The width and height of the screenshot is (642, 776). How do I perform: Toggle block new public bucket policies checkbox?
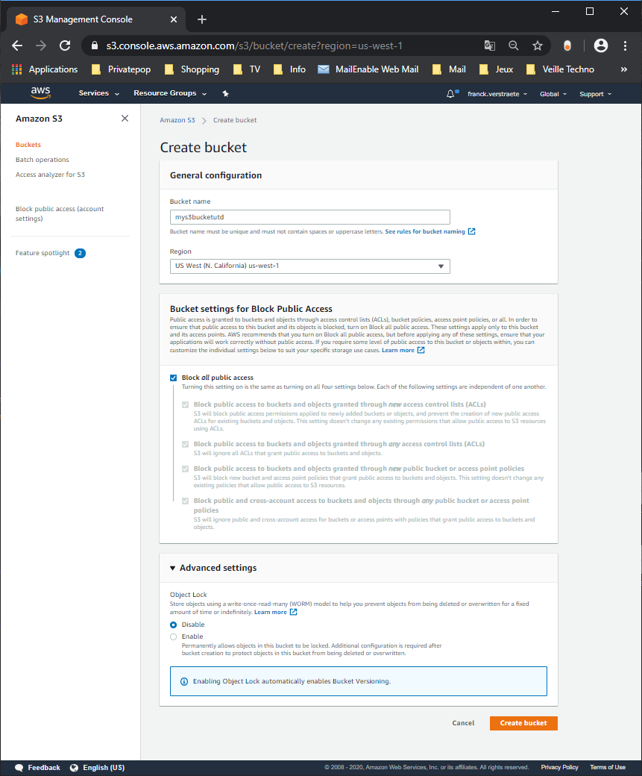(x=186, y=469)
